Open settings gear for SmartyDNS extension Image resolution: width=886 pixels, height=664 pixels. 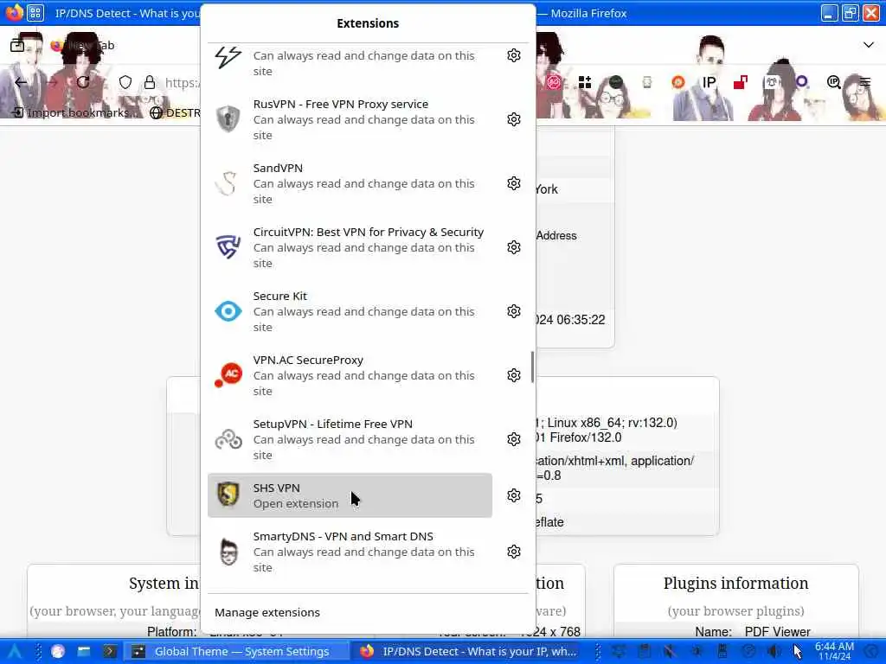coord(513,551)
